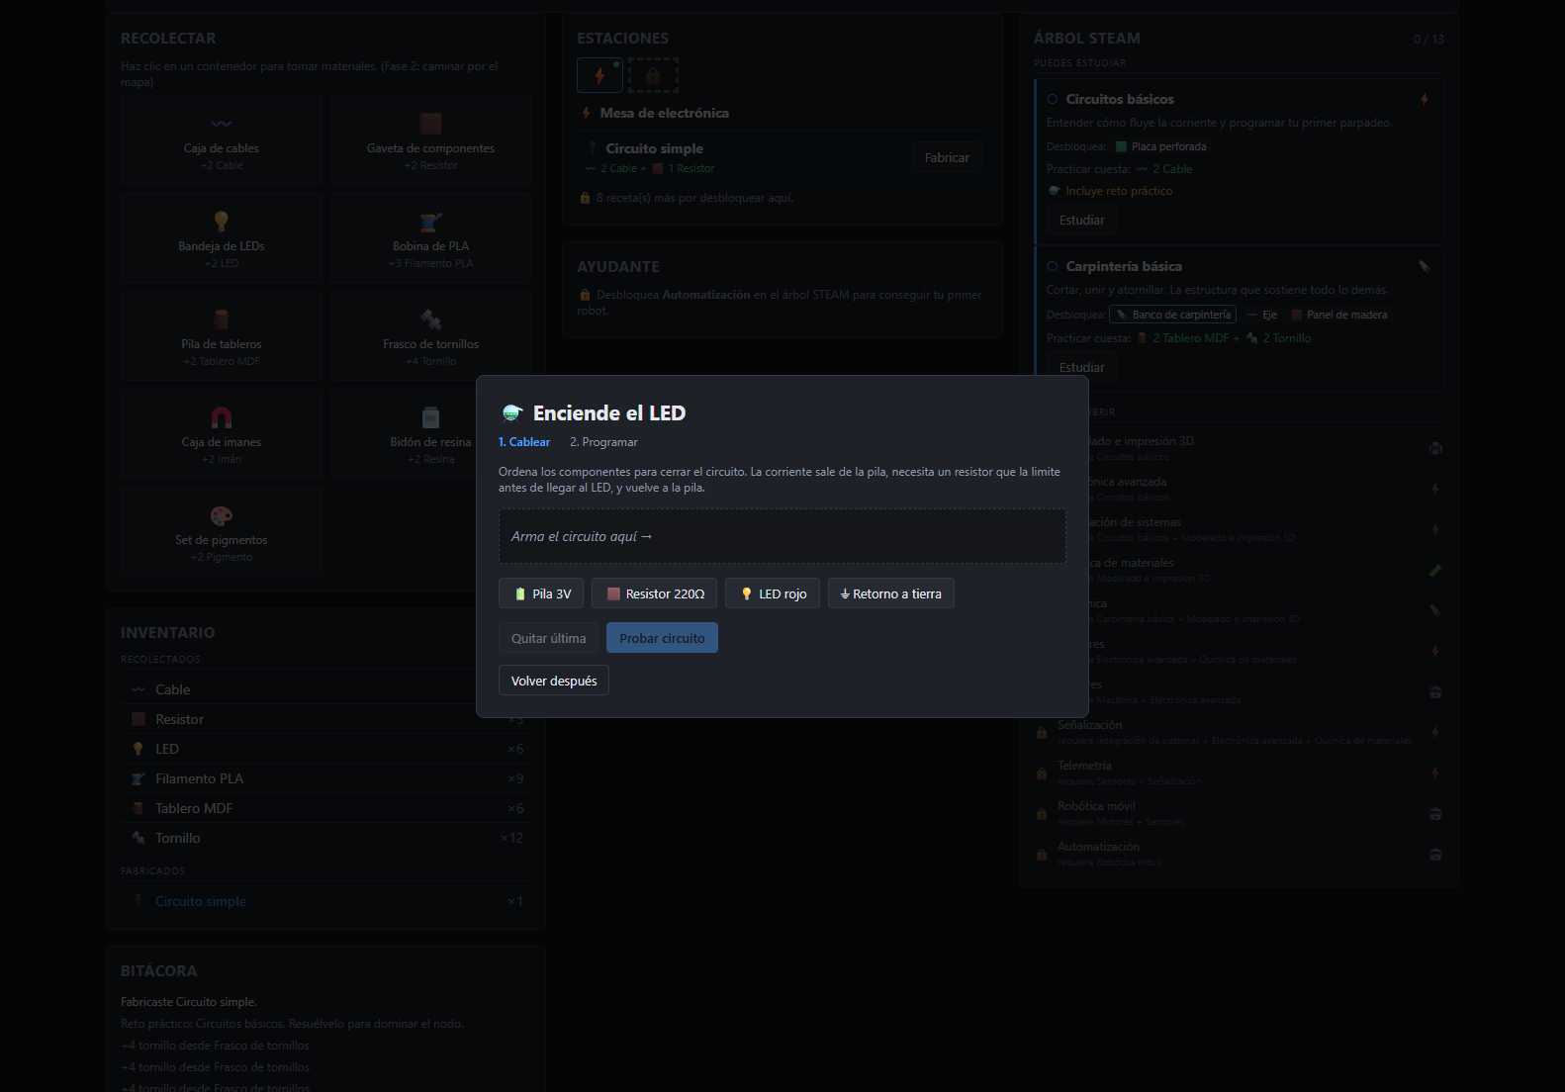The image size is (1565, 1092).
Task: Click the wavy cable icon on Caja de cables
Action: click(x=222, y=124)
